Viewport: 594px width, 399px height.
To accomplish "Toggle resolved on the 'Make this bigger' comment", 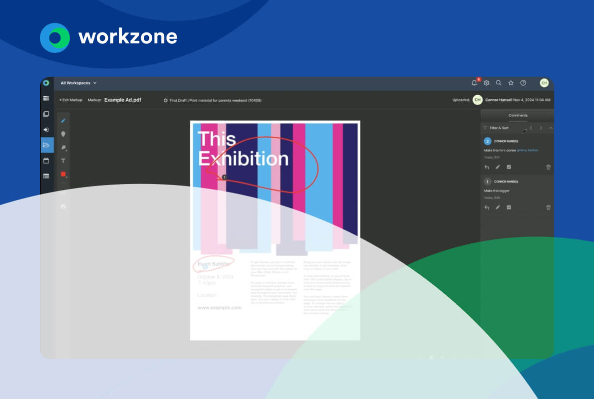I will [x=509, y=207].
